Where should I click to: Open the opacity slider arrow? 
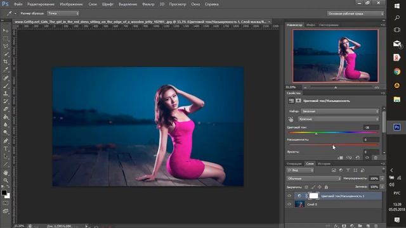[x=382, y=179]
